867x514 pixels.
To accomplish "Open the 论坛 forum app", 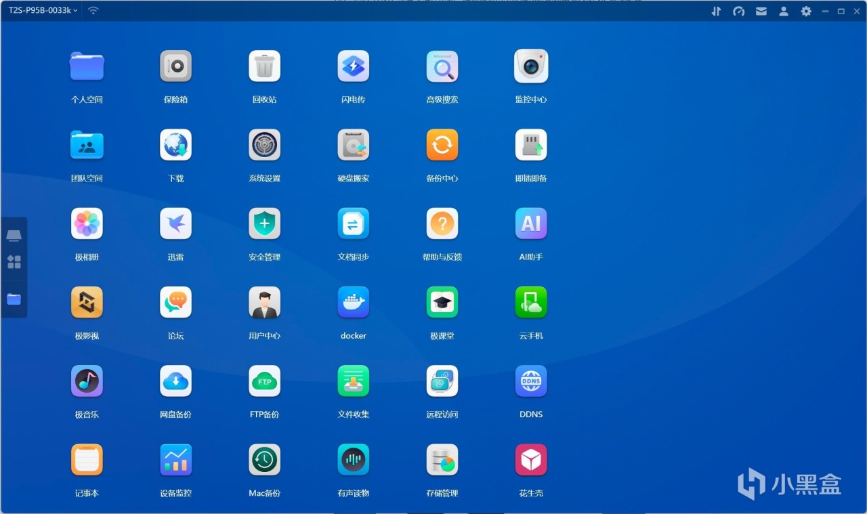I will tap(175, 302).
